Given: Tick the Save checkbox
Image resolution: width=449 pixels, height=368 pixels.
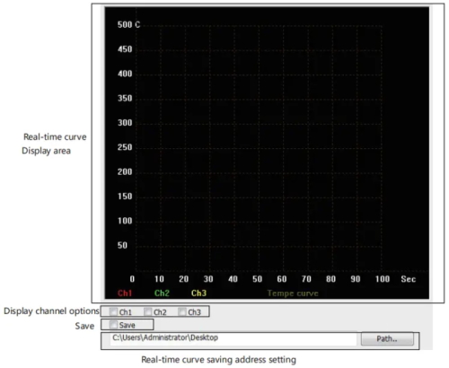Looking at the screenshot, I should [x=113, y=325].
